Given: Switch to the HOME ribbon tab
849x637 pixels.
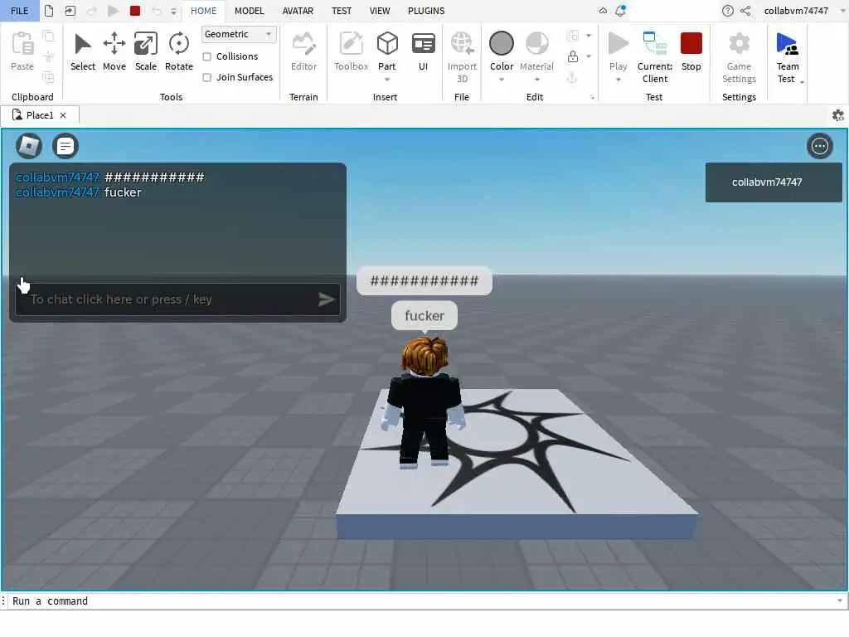Looking at the screenshot, I should click(x=203, y=10).
